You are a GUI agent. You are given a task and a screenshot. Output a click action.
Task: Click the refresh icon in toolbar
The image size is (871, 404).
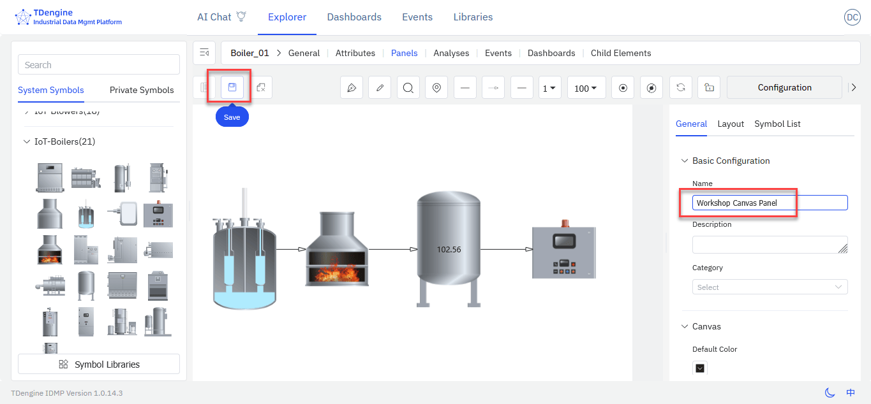(681, 88)
